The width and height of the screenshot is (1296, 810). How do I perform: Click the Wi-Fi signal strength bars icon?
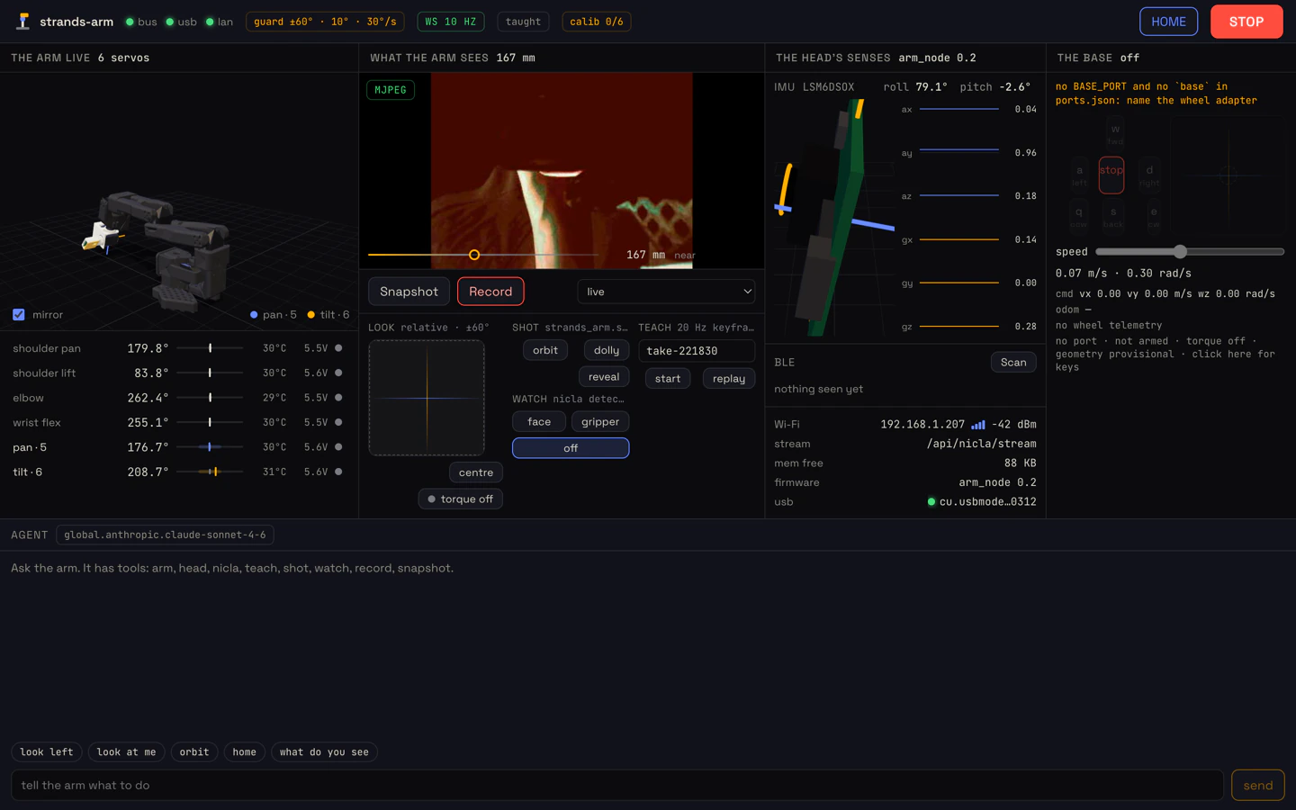[978, 425]
